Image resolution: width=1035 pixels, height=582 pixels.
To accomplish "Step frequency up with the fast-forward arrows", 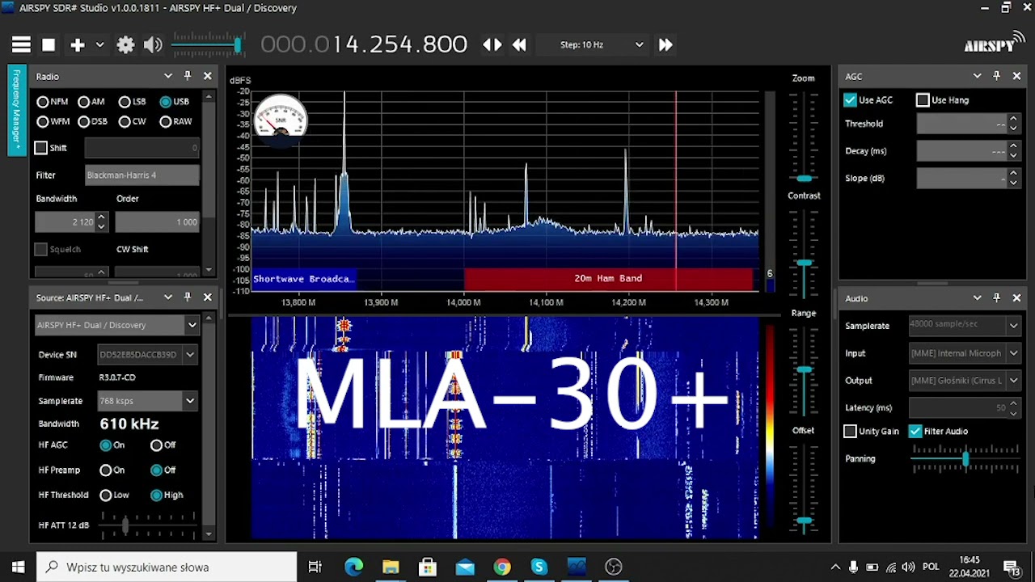I will coord(665,45).
